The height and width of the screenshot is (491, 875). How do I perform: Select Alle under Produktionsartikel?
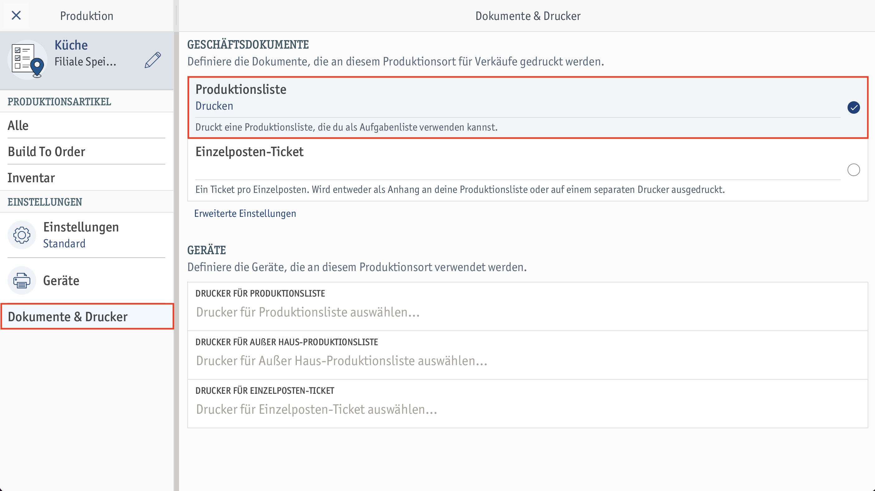coord(87,125)
